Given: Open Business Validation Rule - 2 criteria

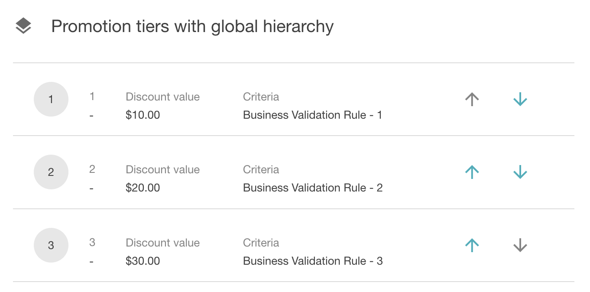Looking at the screenshot, I should click(x=313, y=188).
